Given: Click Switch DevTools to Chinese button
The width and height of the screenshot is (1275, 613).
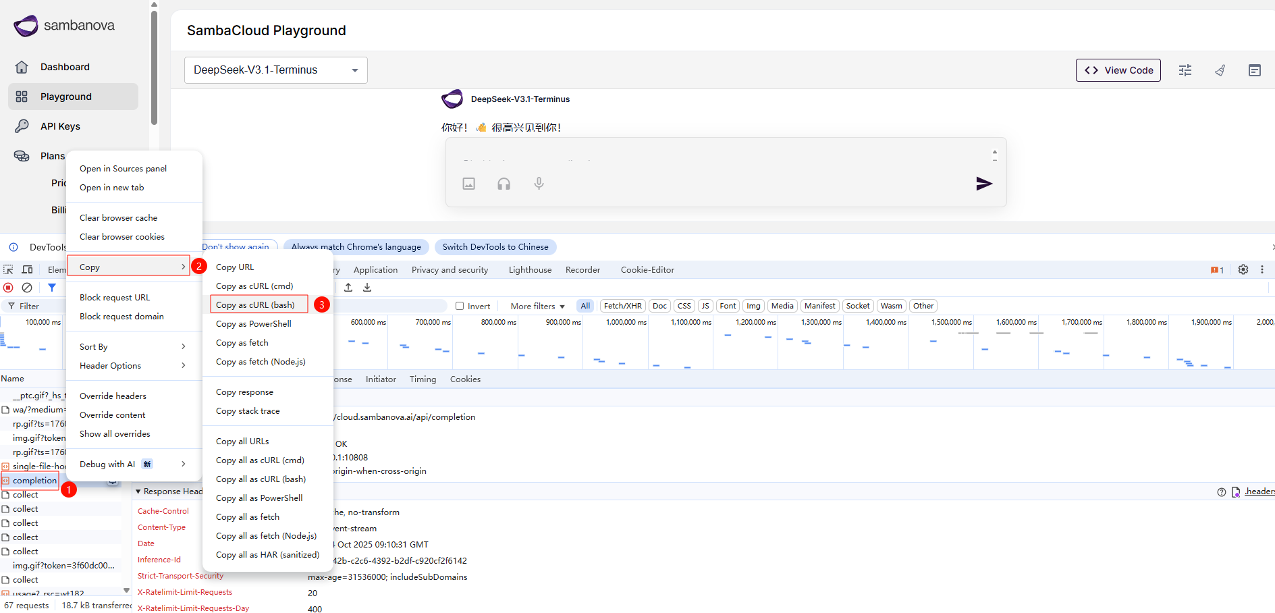Looking at the screenshot, I should coord(495,247).
